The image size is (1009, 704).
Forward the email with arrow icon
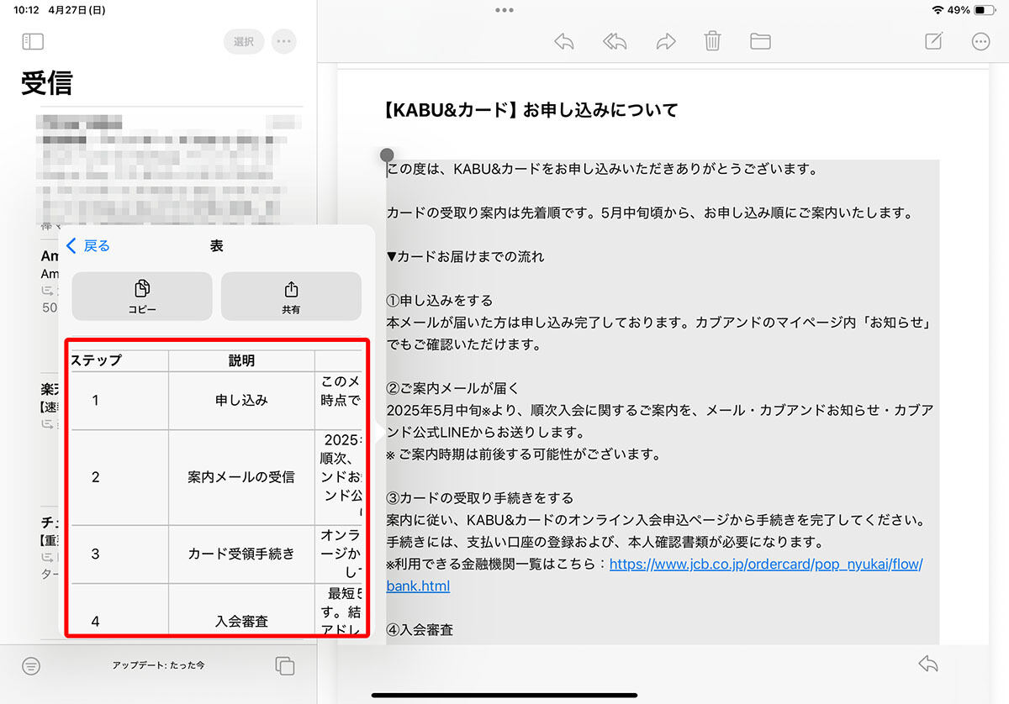coord(666,41)
